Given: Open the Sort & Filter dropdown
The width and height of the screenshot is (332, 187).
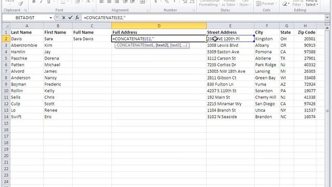Looking at the screenshot, I should coord(298,3).
